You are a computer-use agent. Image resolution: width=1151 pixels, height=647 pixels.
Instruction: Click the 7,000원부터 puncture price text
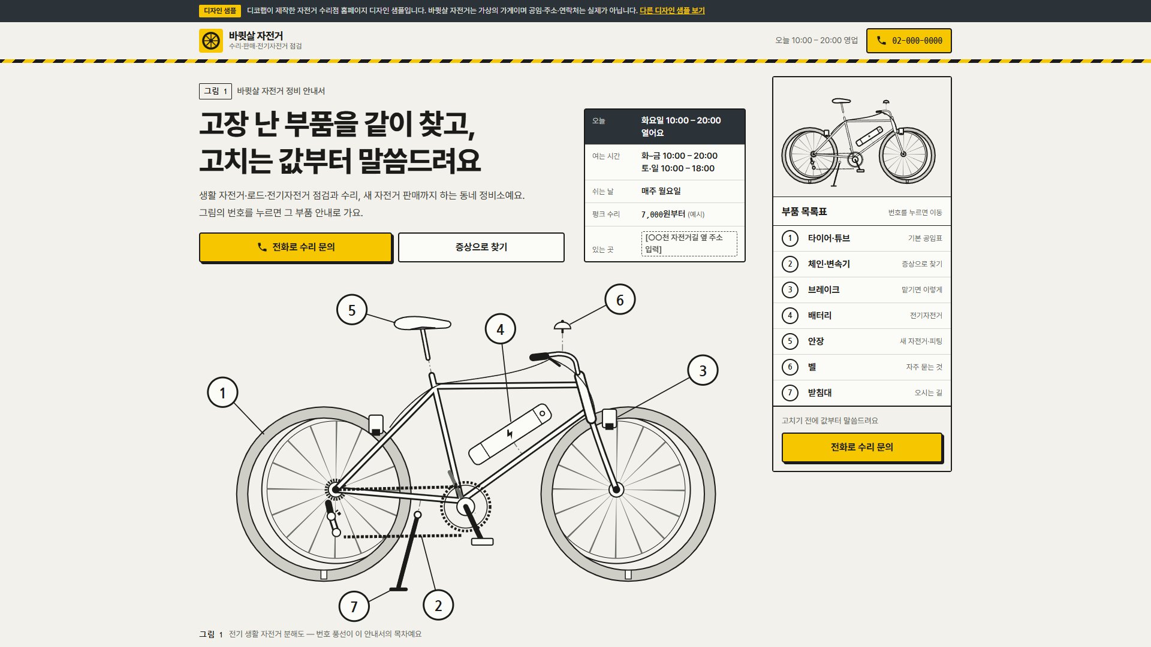pos(663,214)
